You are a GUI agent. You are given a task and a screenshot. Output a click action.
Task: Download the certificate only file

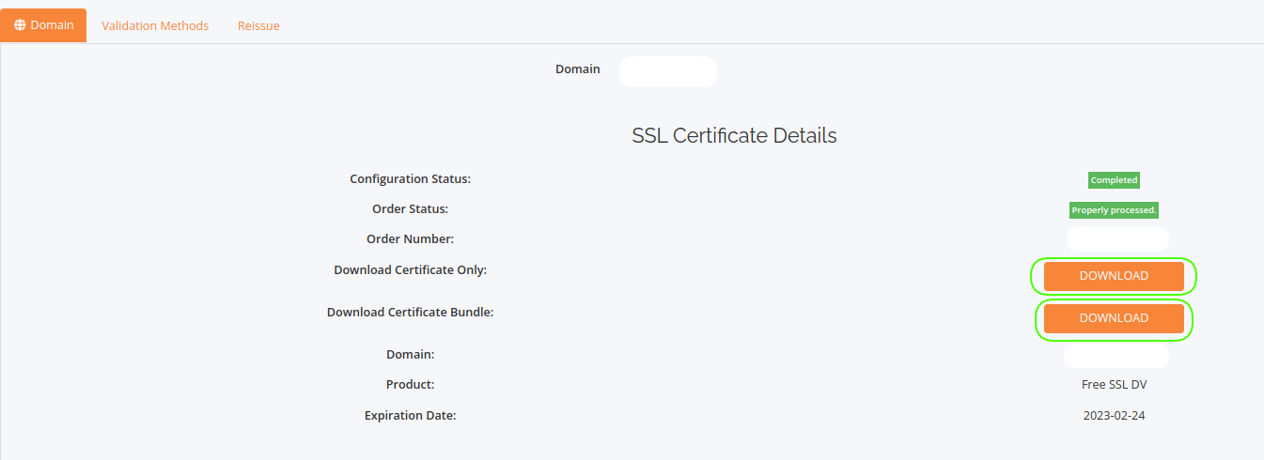[1114, 276]
